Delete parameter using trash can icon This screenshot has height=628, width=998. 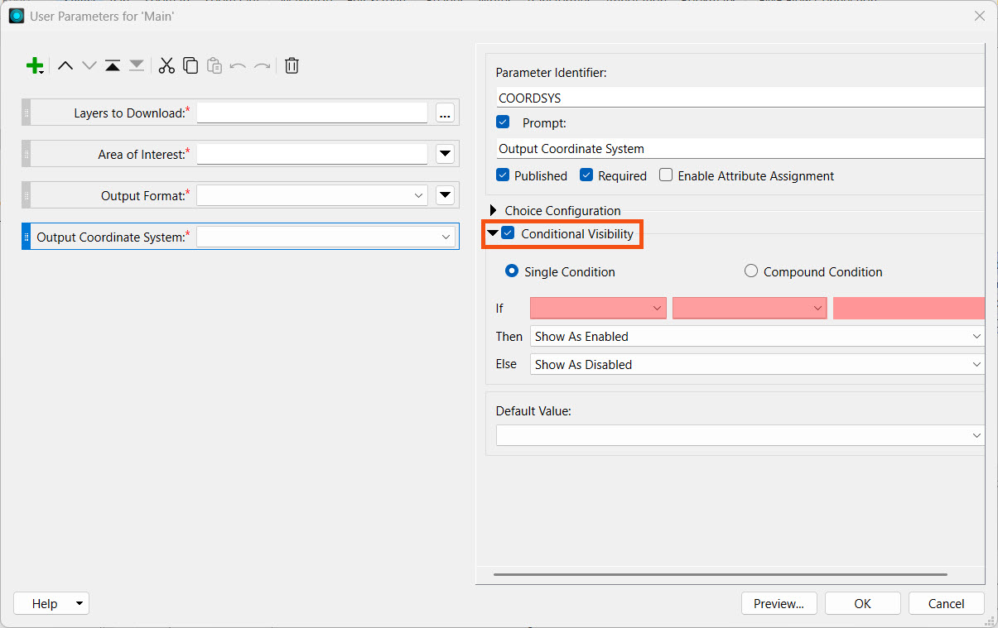pos(292,65)
